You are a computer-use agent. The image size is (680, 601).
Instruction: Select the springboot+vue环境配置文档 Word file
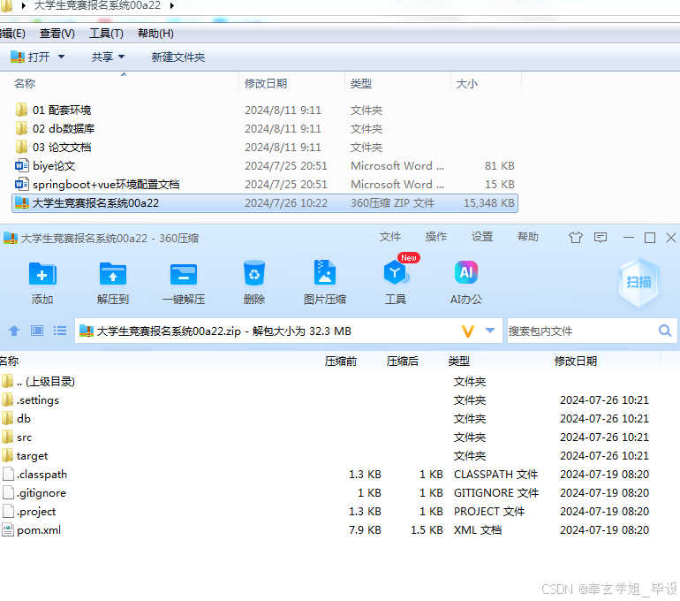[97, 185]
